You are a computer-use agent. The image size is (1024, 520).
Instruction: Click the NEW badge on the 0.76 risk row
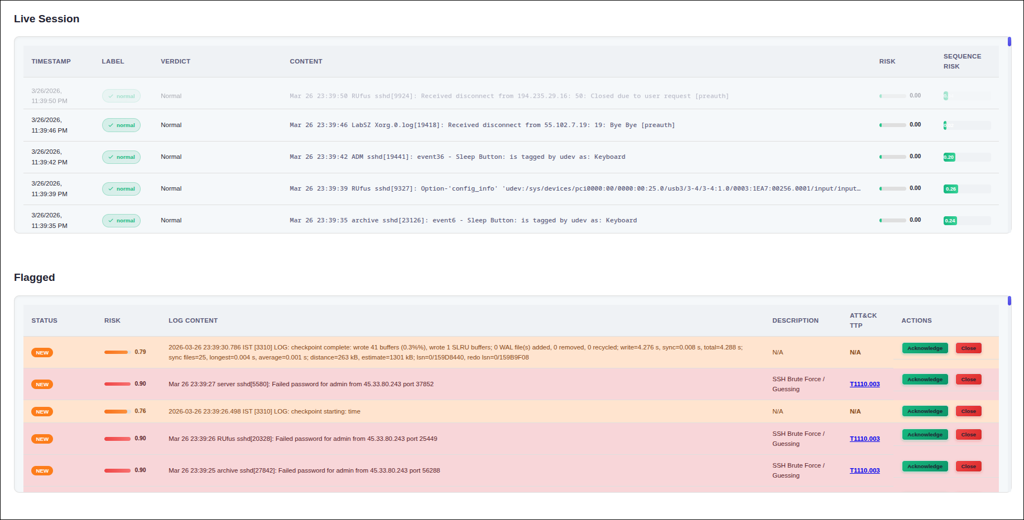tap(42, 412)
